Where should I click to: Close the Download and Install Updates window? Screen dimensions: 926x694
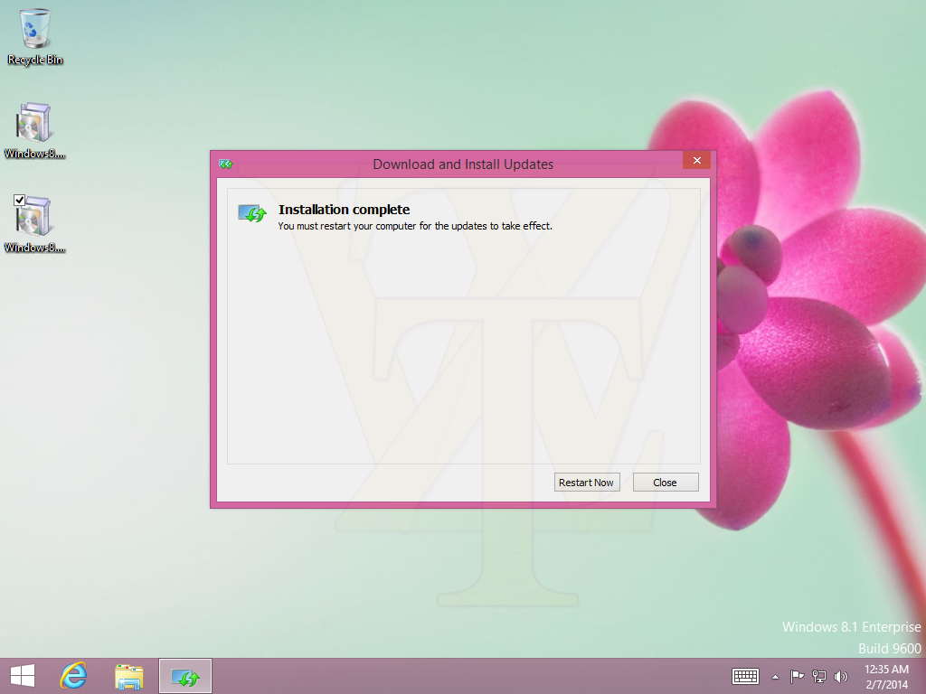tap(697, 161)
